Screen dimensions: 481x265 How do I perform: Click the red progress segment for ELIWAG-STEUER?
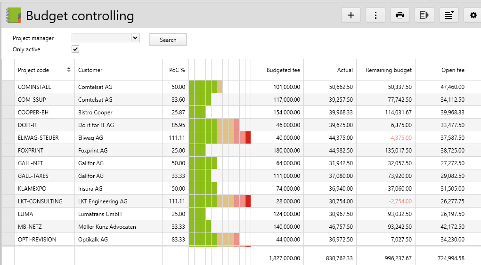point(248,138)
